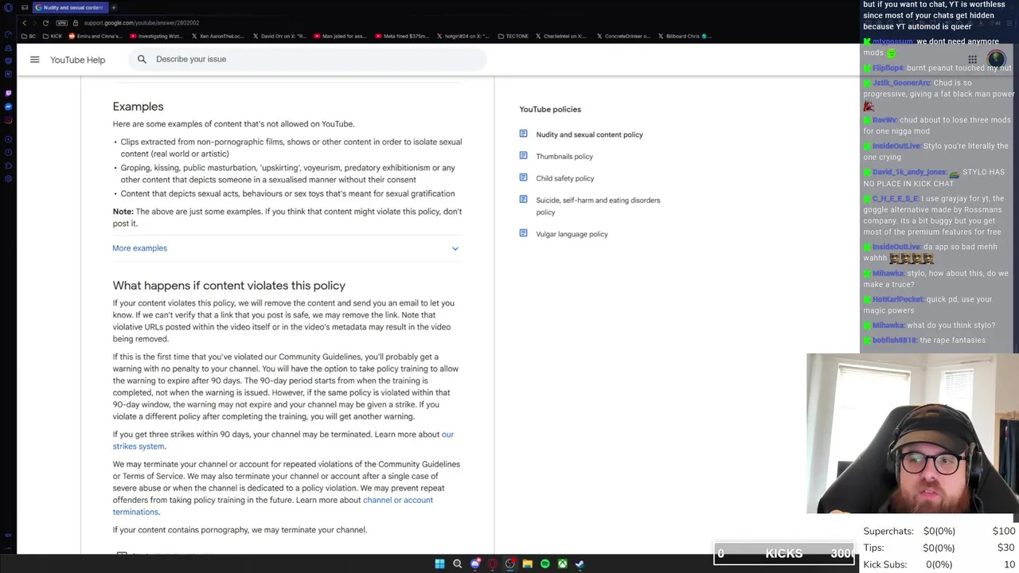Open the KICK bookmarks folder
Viewport: 1019px width, 573px height.
click(53, 36)
